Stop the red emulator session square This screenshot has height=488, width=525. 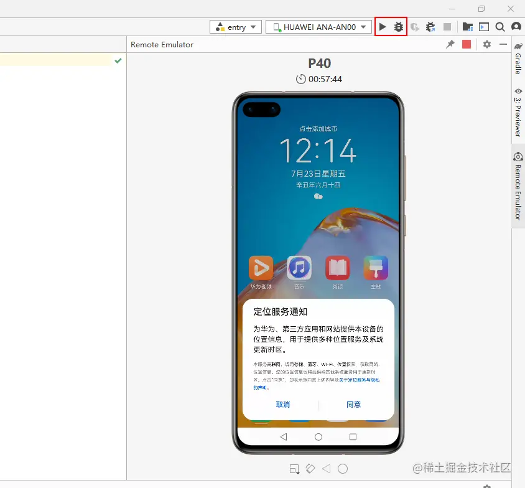coord(467,44)
